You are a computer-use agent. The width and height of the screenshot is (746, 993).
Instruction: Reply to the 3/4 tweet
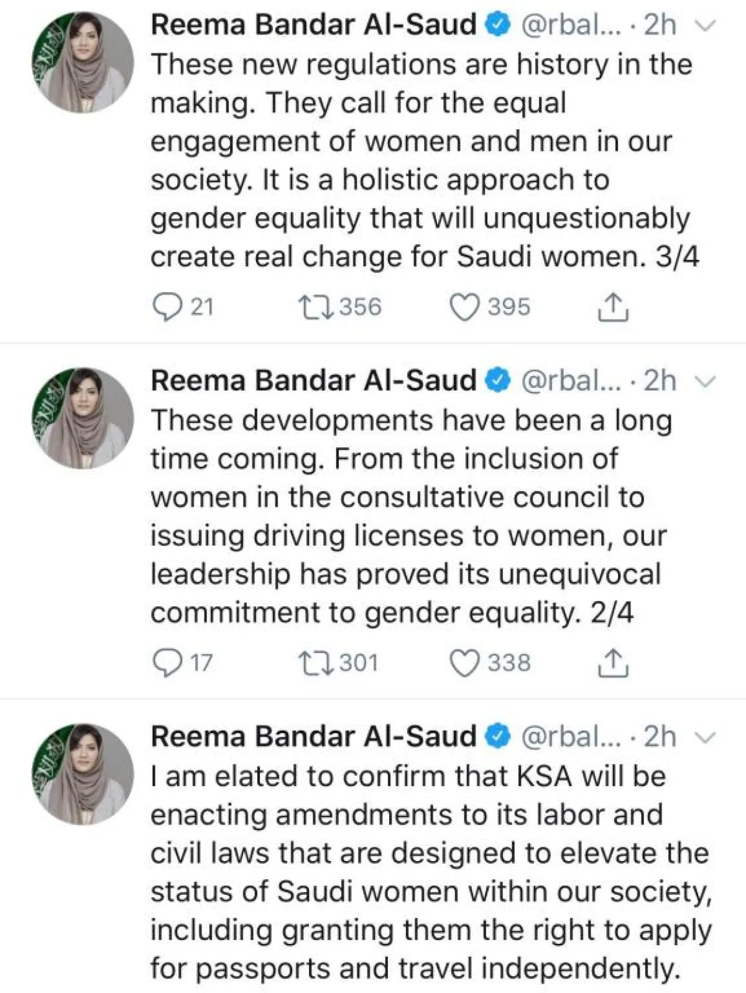click(166, 307)
